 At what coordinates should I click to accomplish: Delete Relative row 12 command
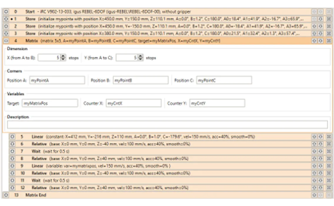coord(329,188)
